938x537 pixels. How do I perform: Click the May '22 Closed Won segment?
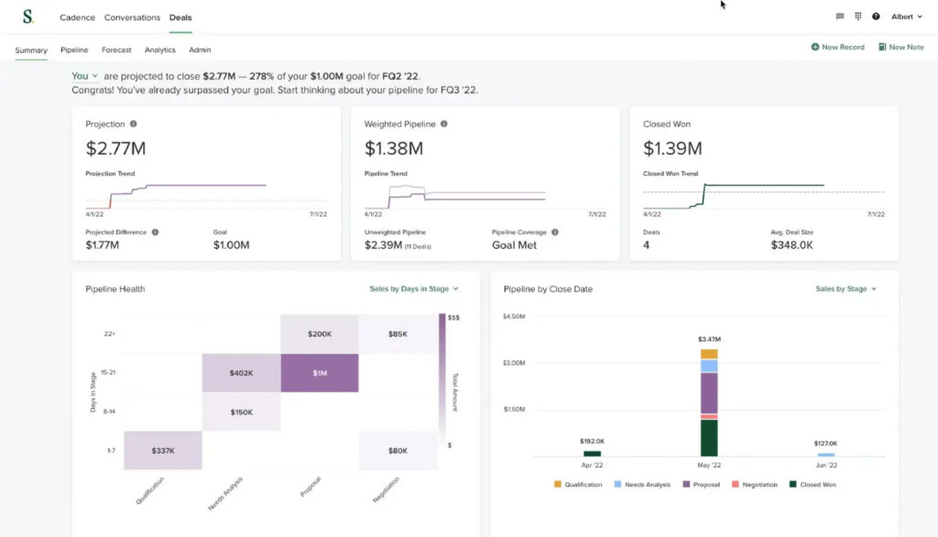tap(709, 438)
